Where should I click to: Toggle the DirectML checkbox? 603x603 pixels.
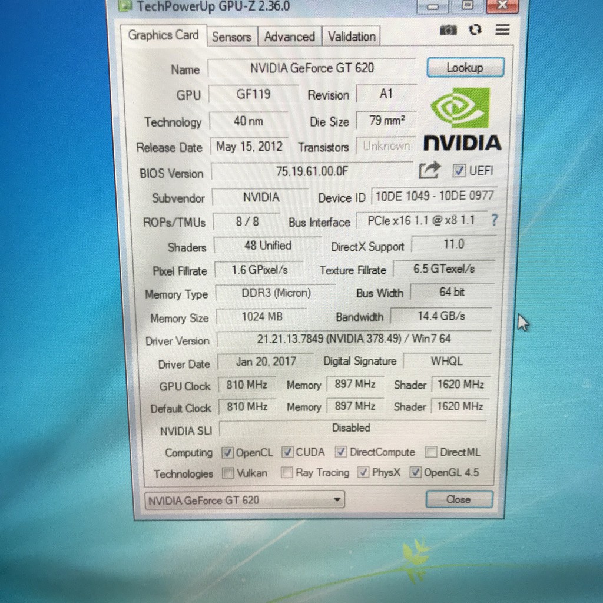pyautogui.click(x=430, y=452)
